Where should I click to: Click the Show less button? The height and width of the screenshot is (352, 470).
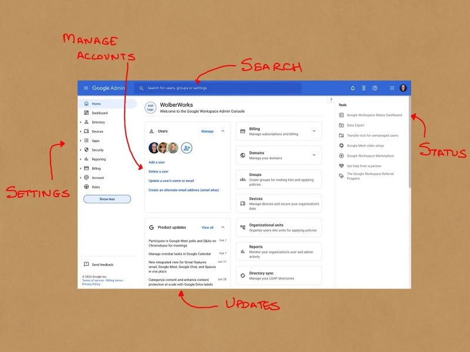point(107,199)
